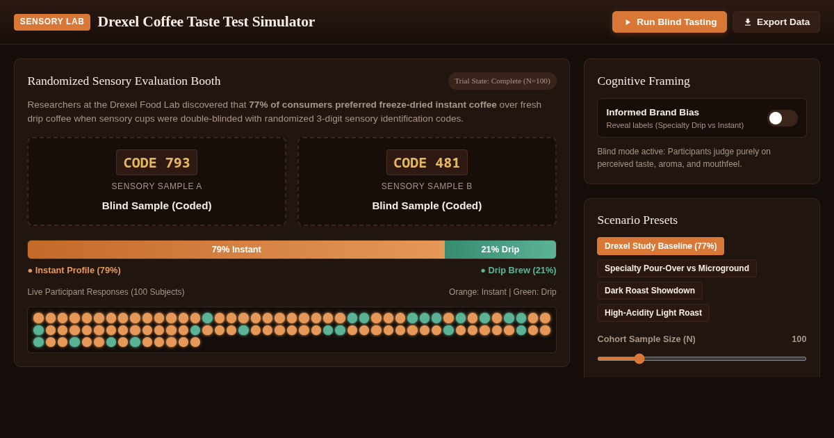Click the Export Data button label
This screenshot has height=438, width=834.
(783, 22)
